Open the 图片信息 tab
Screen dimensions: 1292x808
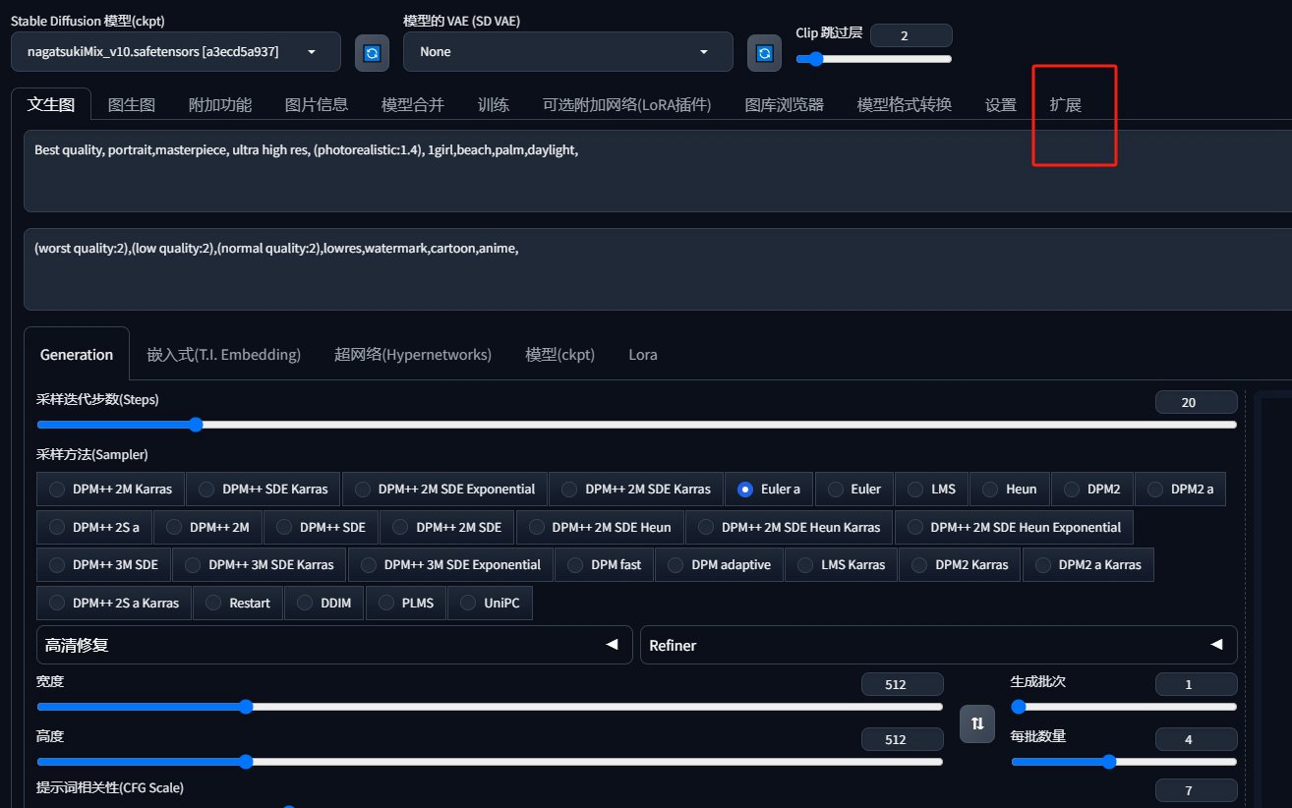coord(317,104)
